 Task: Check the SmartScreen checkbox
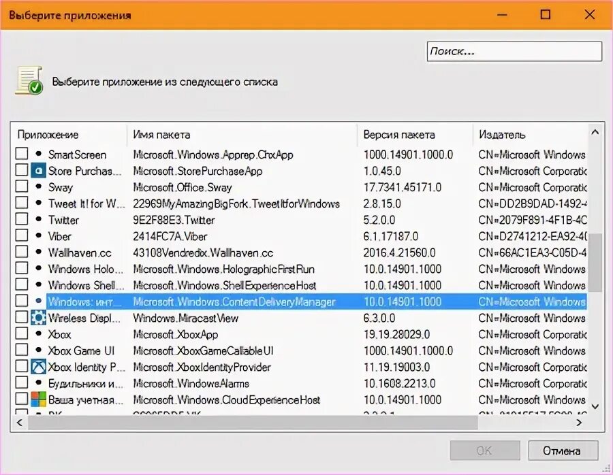(22, 154)
